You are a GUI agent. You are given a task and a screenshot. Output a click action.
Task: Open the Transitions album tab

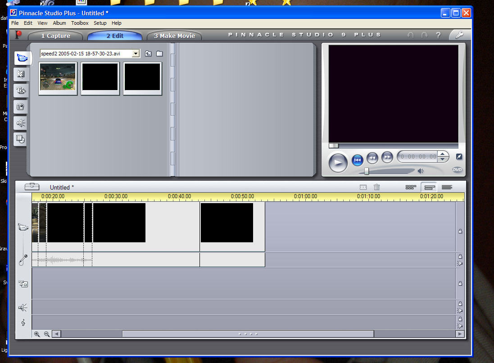21,74
